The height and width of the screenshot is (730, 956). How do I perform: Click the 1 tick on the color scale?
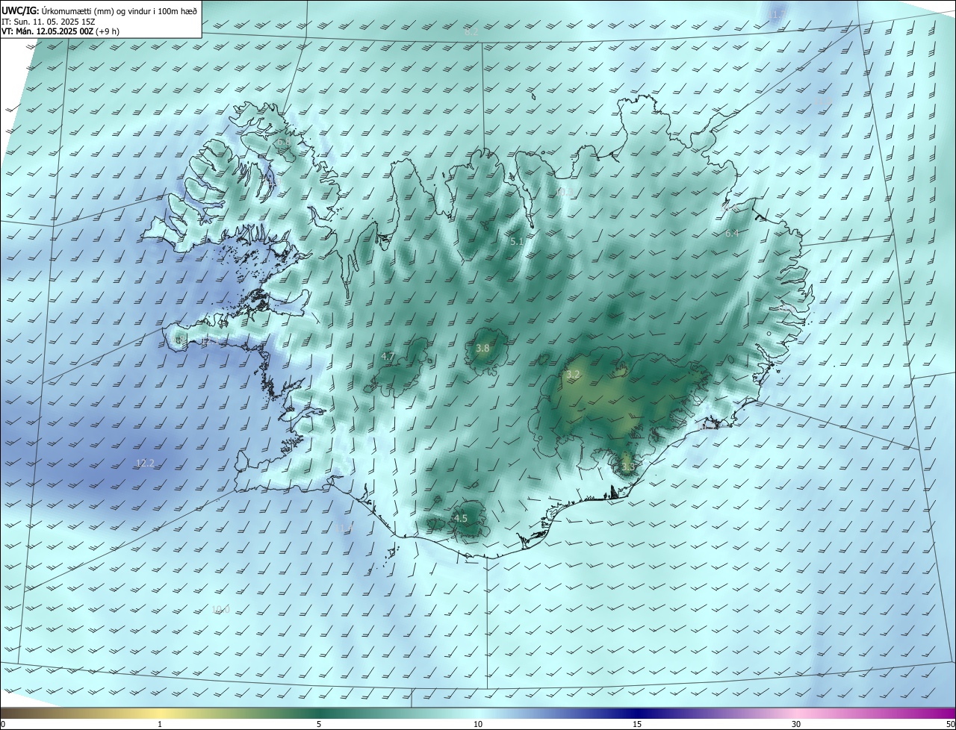click(x=160, y=724)
